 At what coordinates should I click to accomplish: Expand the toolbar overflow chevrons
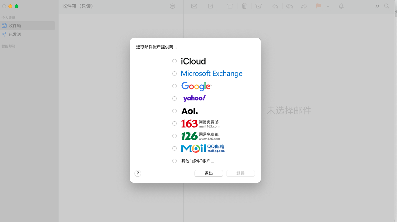click(x=377, y=6)
